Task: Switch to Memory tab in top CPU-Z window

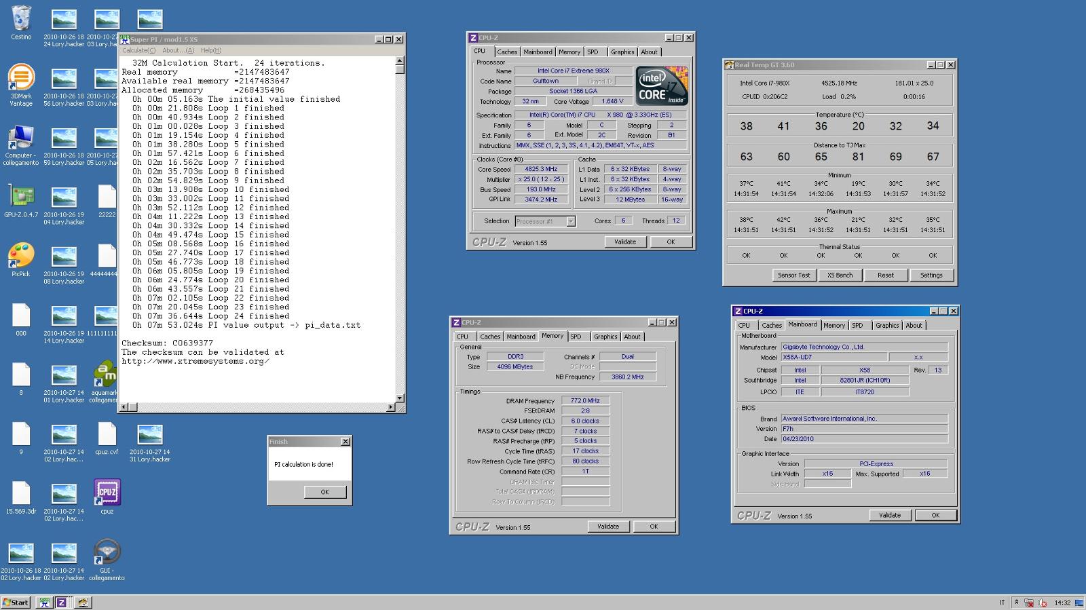Action: (x=569, y=52)
